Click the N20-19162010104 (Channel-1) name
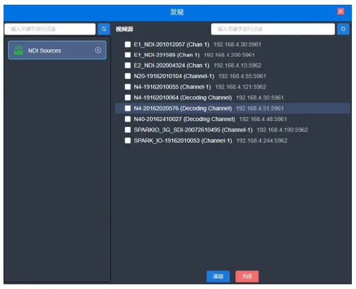Viewport: 356px width, 289px height. (x=174, y=76)
